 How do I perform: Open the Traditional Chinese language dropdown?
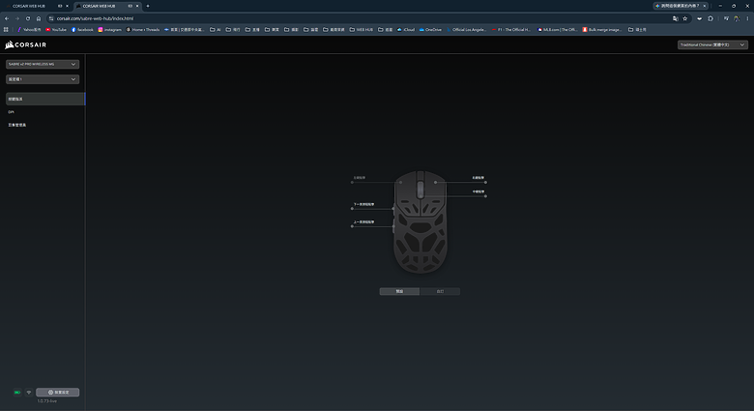[x=712, y=44]
